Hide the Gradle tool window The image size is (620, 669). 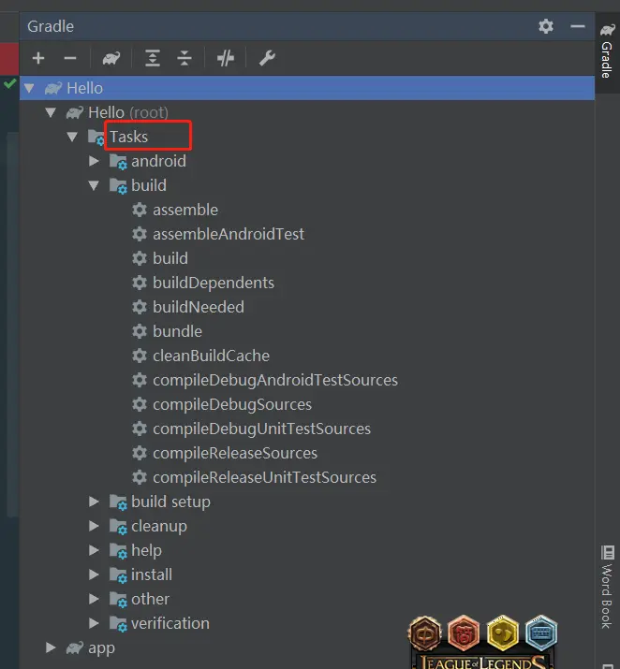pos(578,26)
